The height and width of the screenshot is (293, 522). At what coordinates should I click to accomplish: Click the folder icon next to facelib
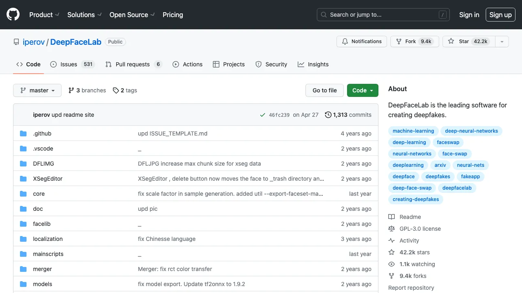tap(23, 224)
